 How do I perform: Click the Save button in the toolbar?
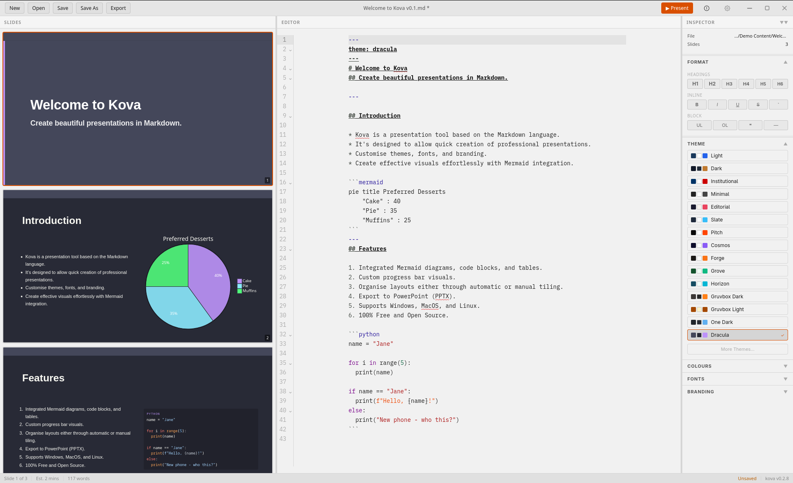tap(63, 8)
